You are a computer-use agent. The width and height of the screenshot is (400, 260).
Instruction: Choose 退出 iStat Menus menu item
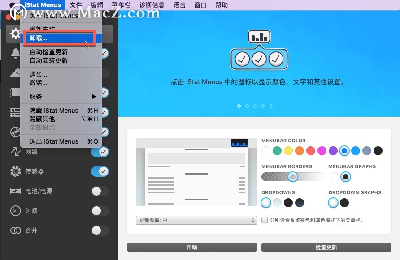[61, 141]
